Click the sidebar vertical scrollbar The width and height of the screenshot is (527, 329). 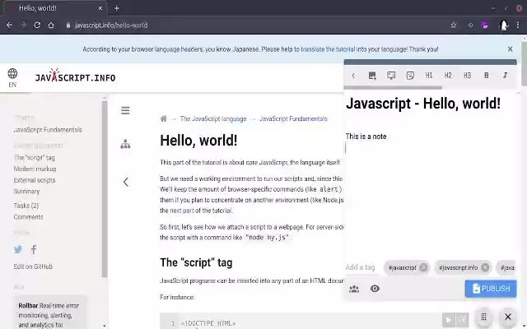pyautogui.click(x=105, y=189)
